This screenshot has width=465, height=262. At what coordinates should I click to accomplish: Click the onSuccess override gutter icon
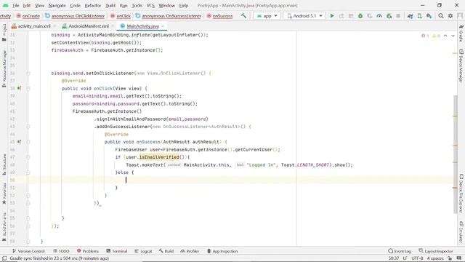[x=20, y=142]
